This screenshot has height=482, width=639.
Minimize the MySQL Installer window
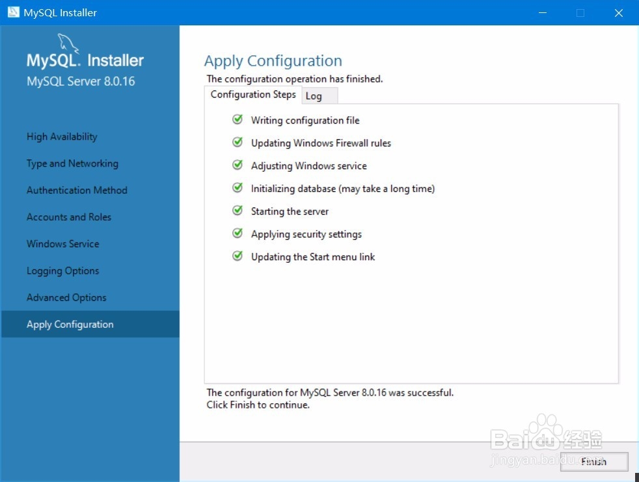(x=543, y=12)
